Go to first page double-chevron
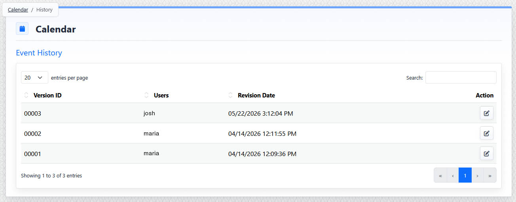Screen dimensions: 516x202 pyautogui.click(x=440, y=175)
